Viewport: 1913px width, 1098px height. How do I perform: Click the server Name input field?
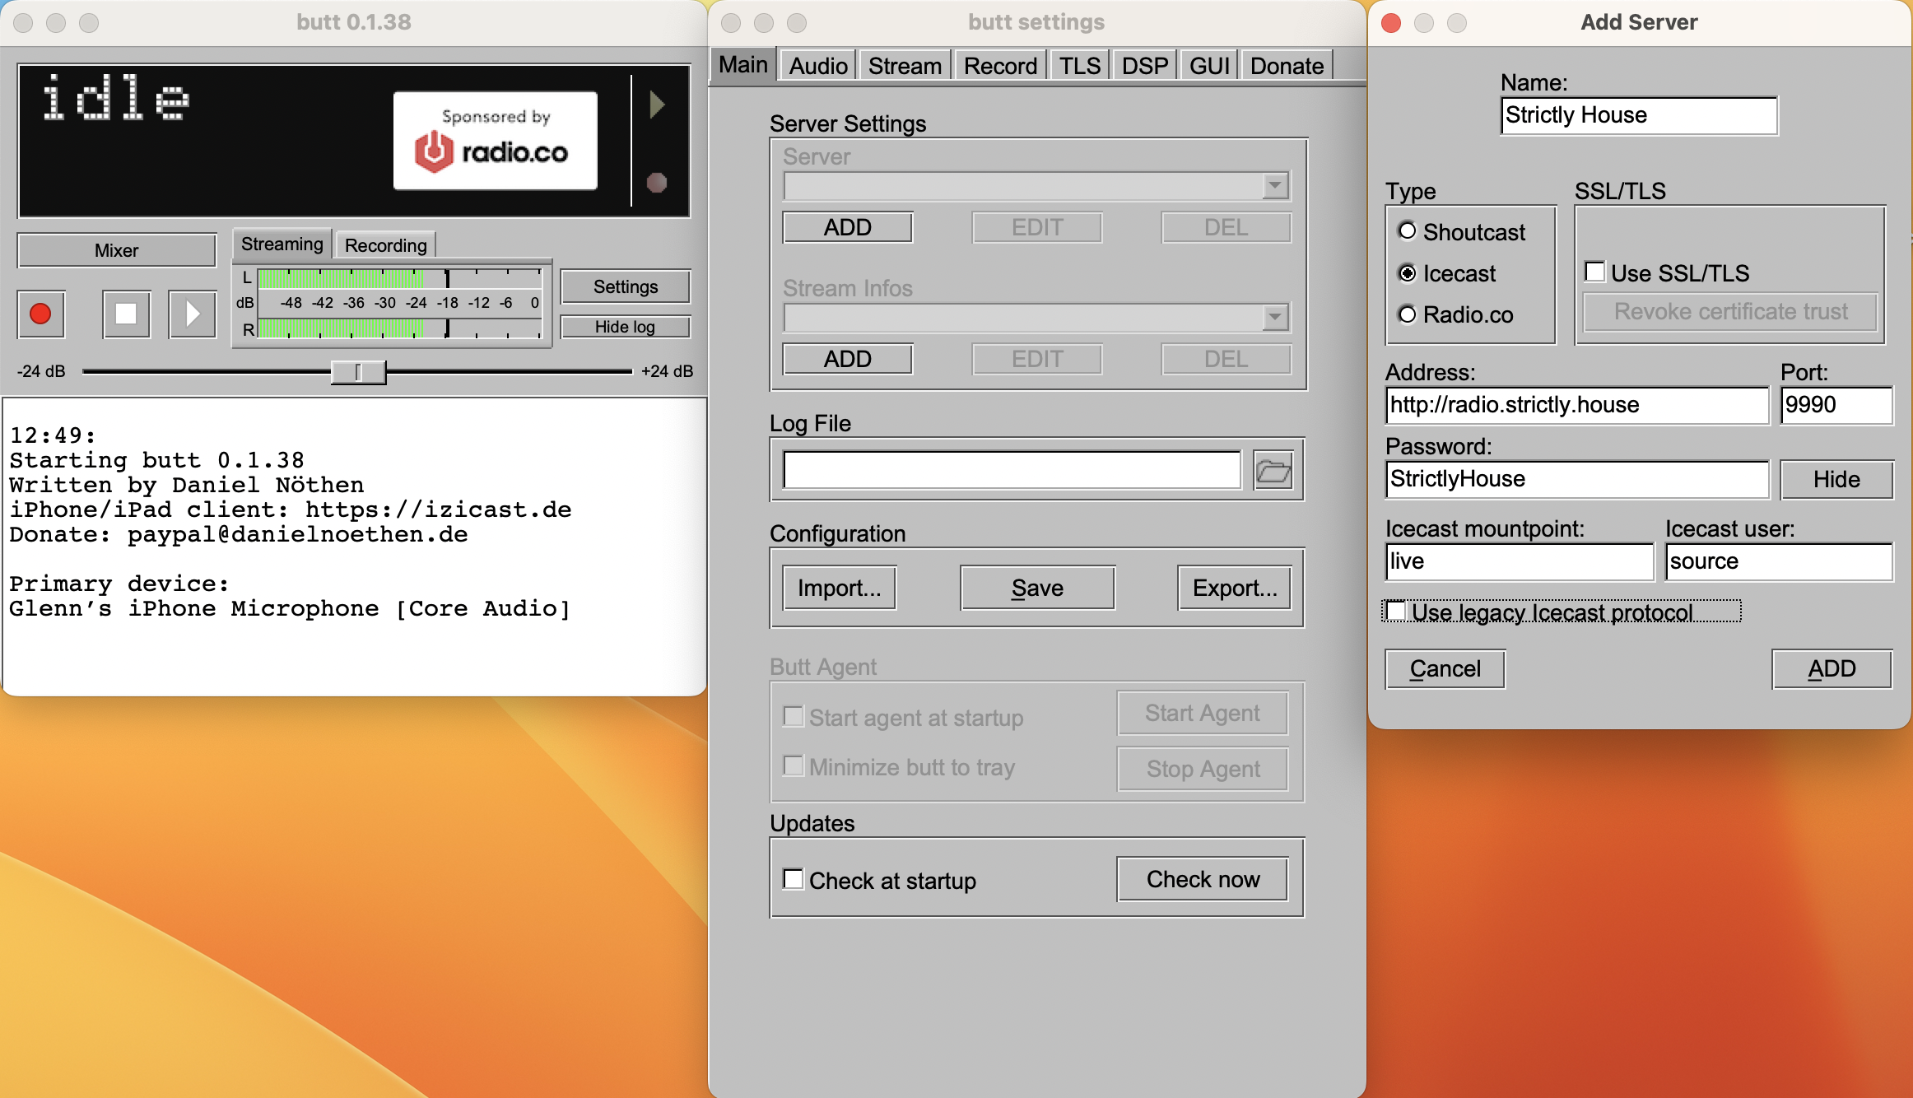1639,115
